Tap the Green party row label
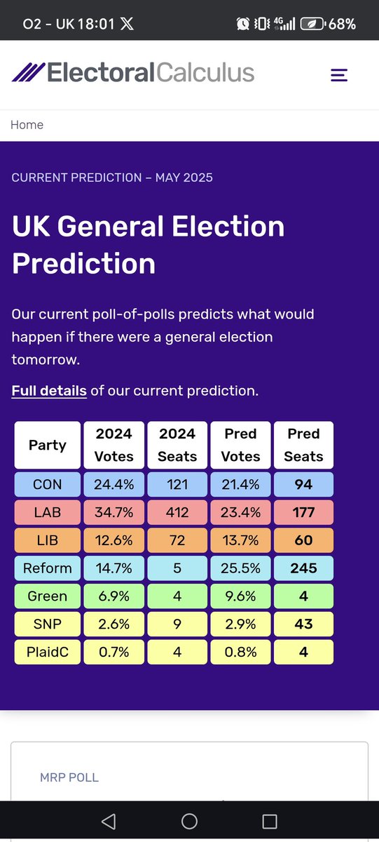Viewport: 379px width, 842px height. point(48,596)
